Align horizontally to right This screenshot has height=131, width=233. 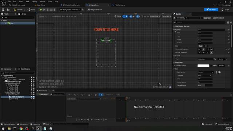point(208,49)
